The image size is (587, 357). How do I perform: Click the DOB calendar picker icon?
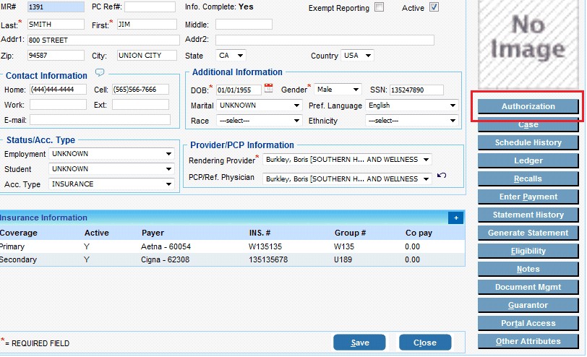coord(269,89)
